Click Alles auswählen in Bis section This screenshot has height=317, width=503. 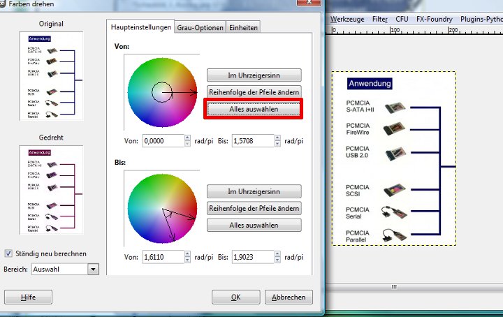pos(254,225)
